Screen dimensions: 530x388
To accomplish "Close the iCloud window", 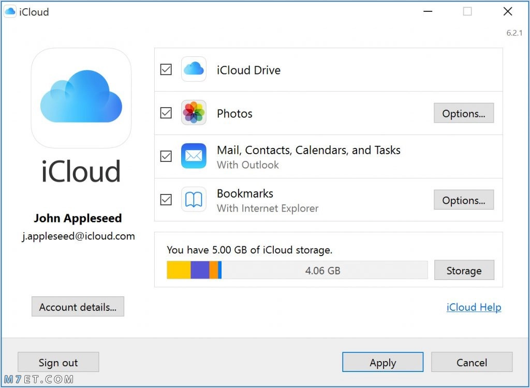I will pyautogui.click(x=508, y=11).
